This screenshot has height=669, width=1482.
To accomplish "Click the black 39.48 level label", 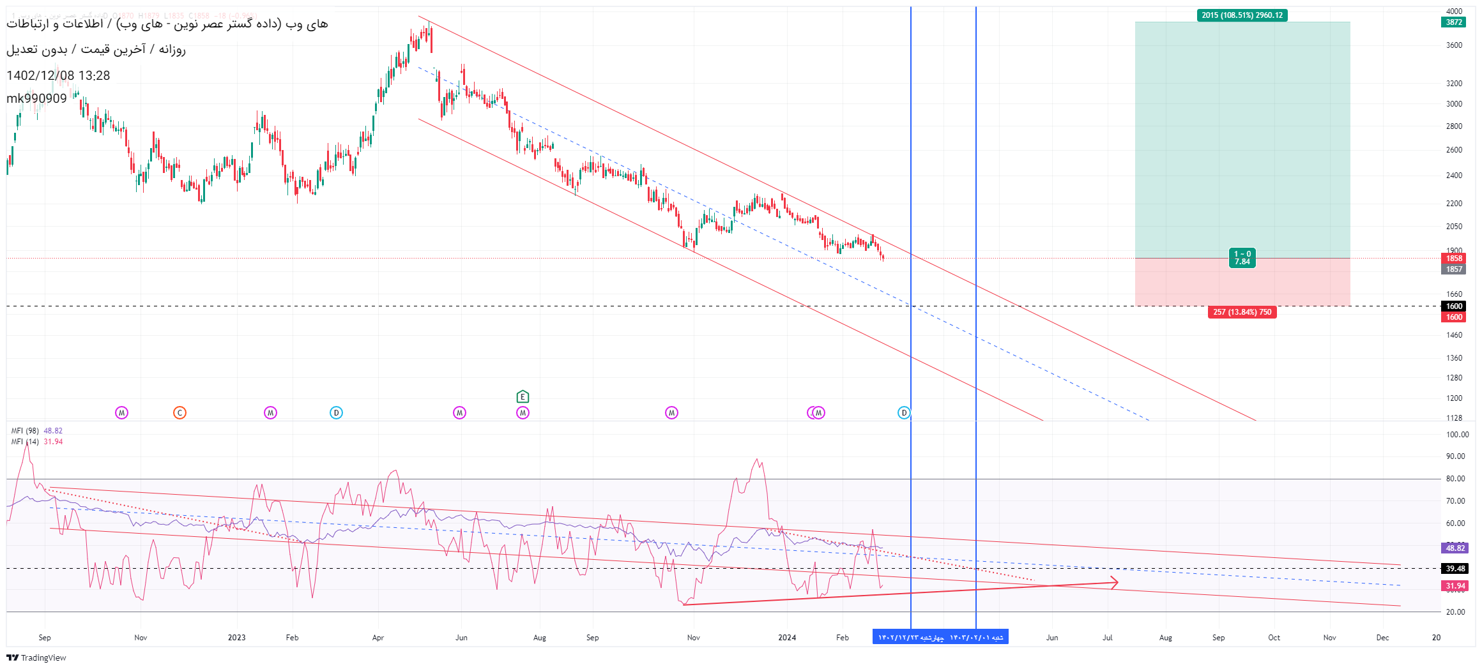I will (1455, 569).
